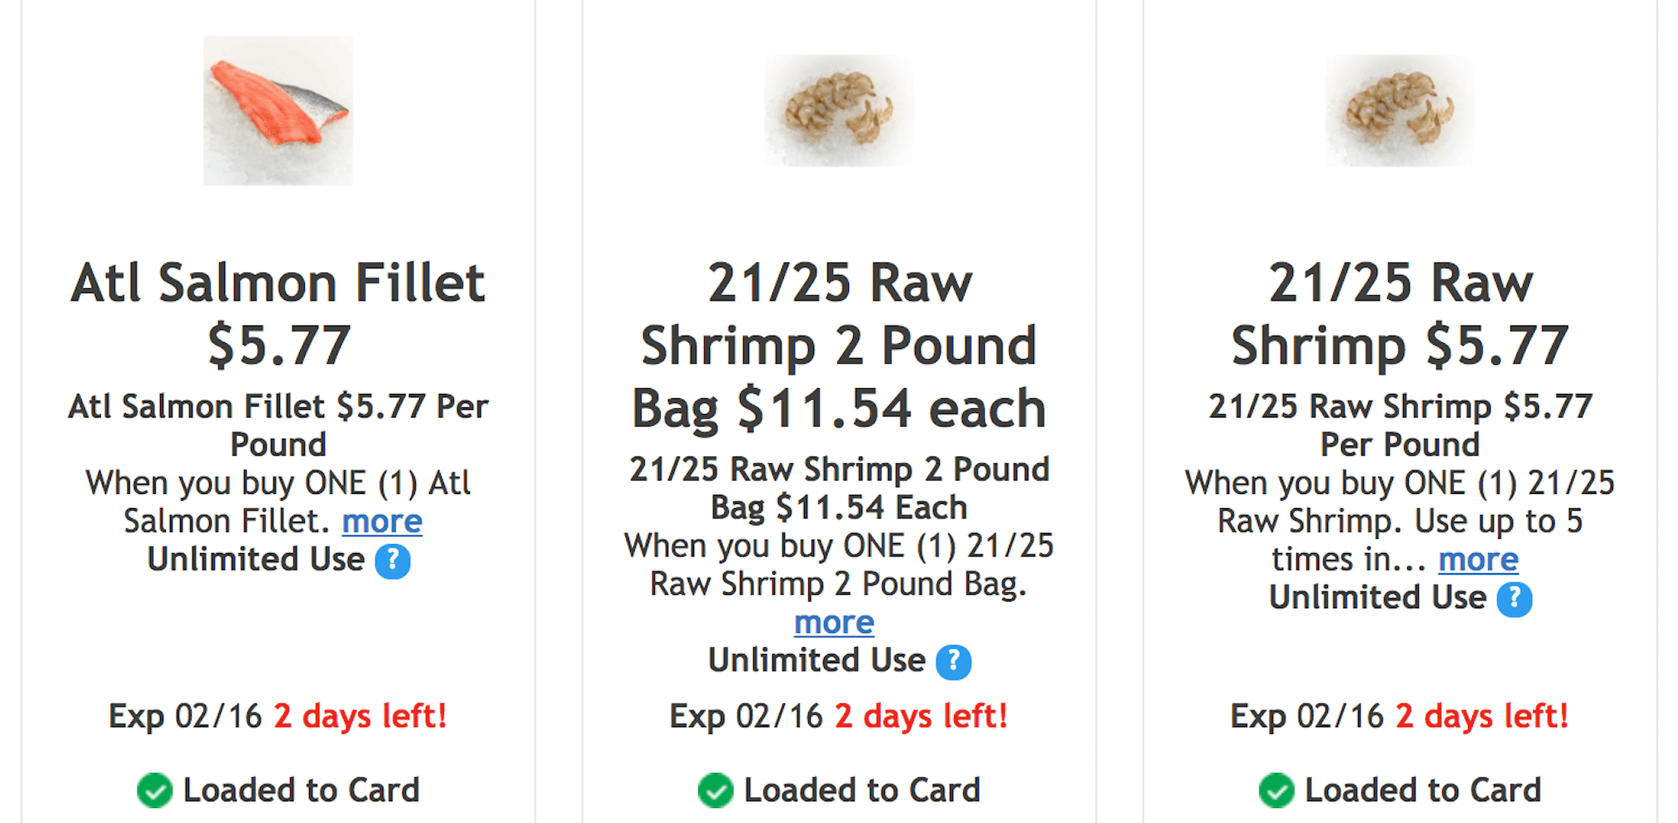Click the question mark on Raw Shrimp $5.77 coupon

(x=1514, y=599)
